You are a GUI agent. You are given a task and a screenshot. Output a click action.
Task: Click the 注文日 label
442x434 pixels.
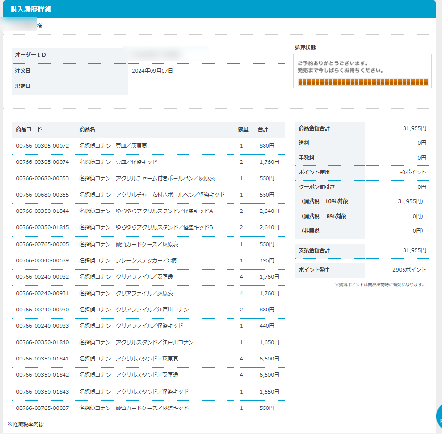[x=23, y=71]
